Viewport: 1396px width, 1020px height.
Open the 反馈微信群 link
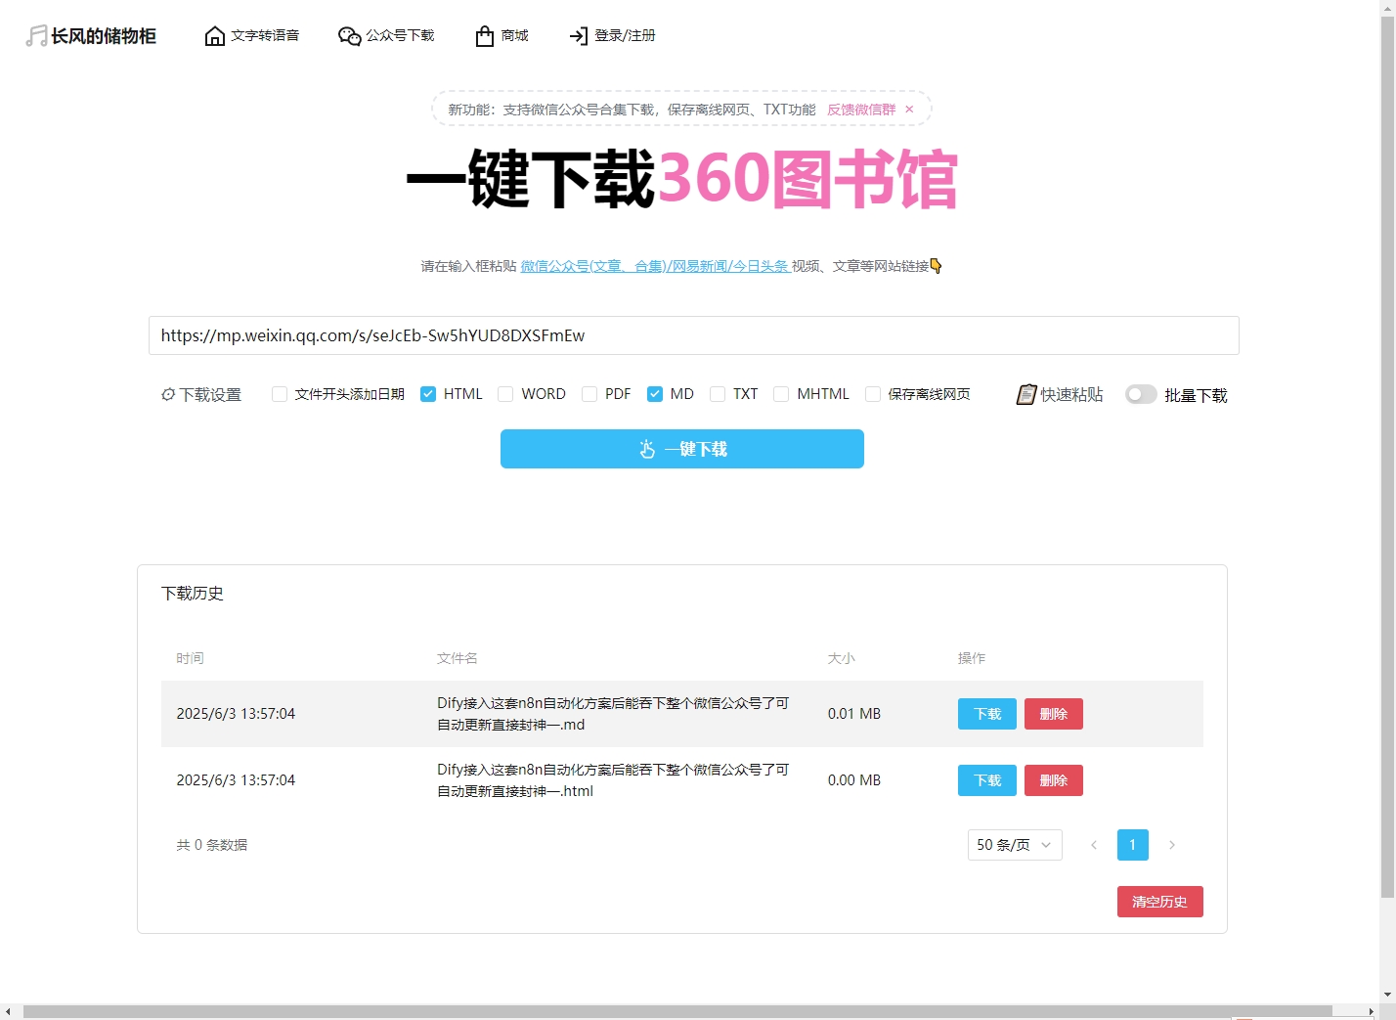(x=861, y=110)
